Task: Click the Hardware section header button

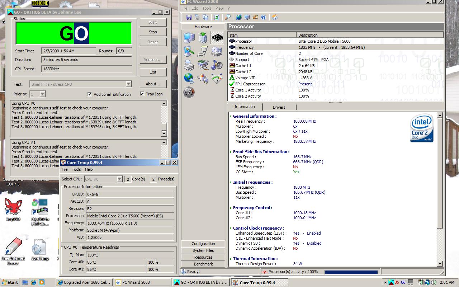Action: (203, 27)
